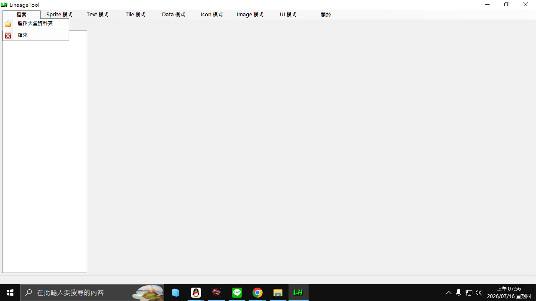Open the network tray icon
The width and height of the screenshot is (536, 301).
point(469,293)
